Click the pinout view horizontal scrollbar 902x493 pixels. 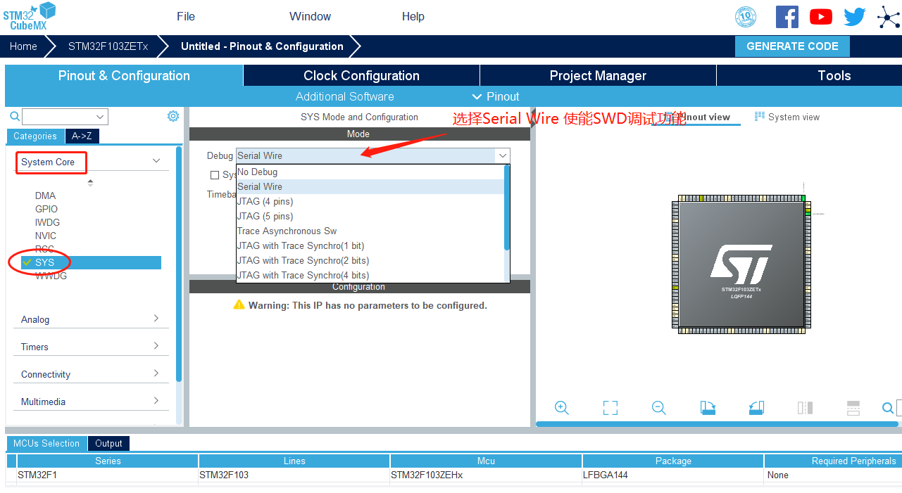(x=717, y=424)
